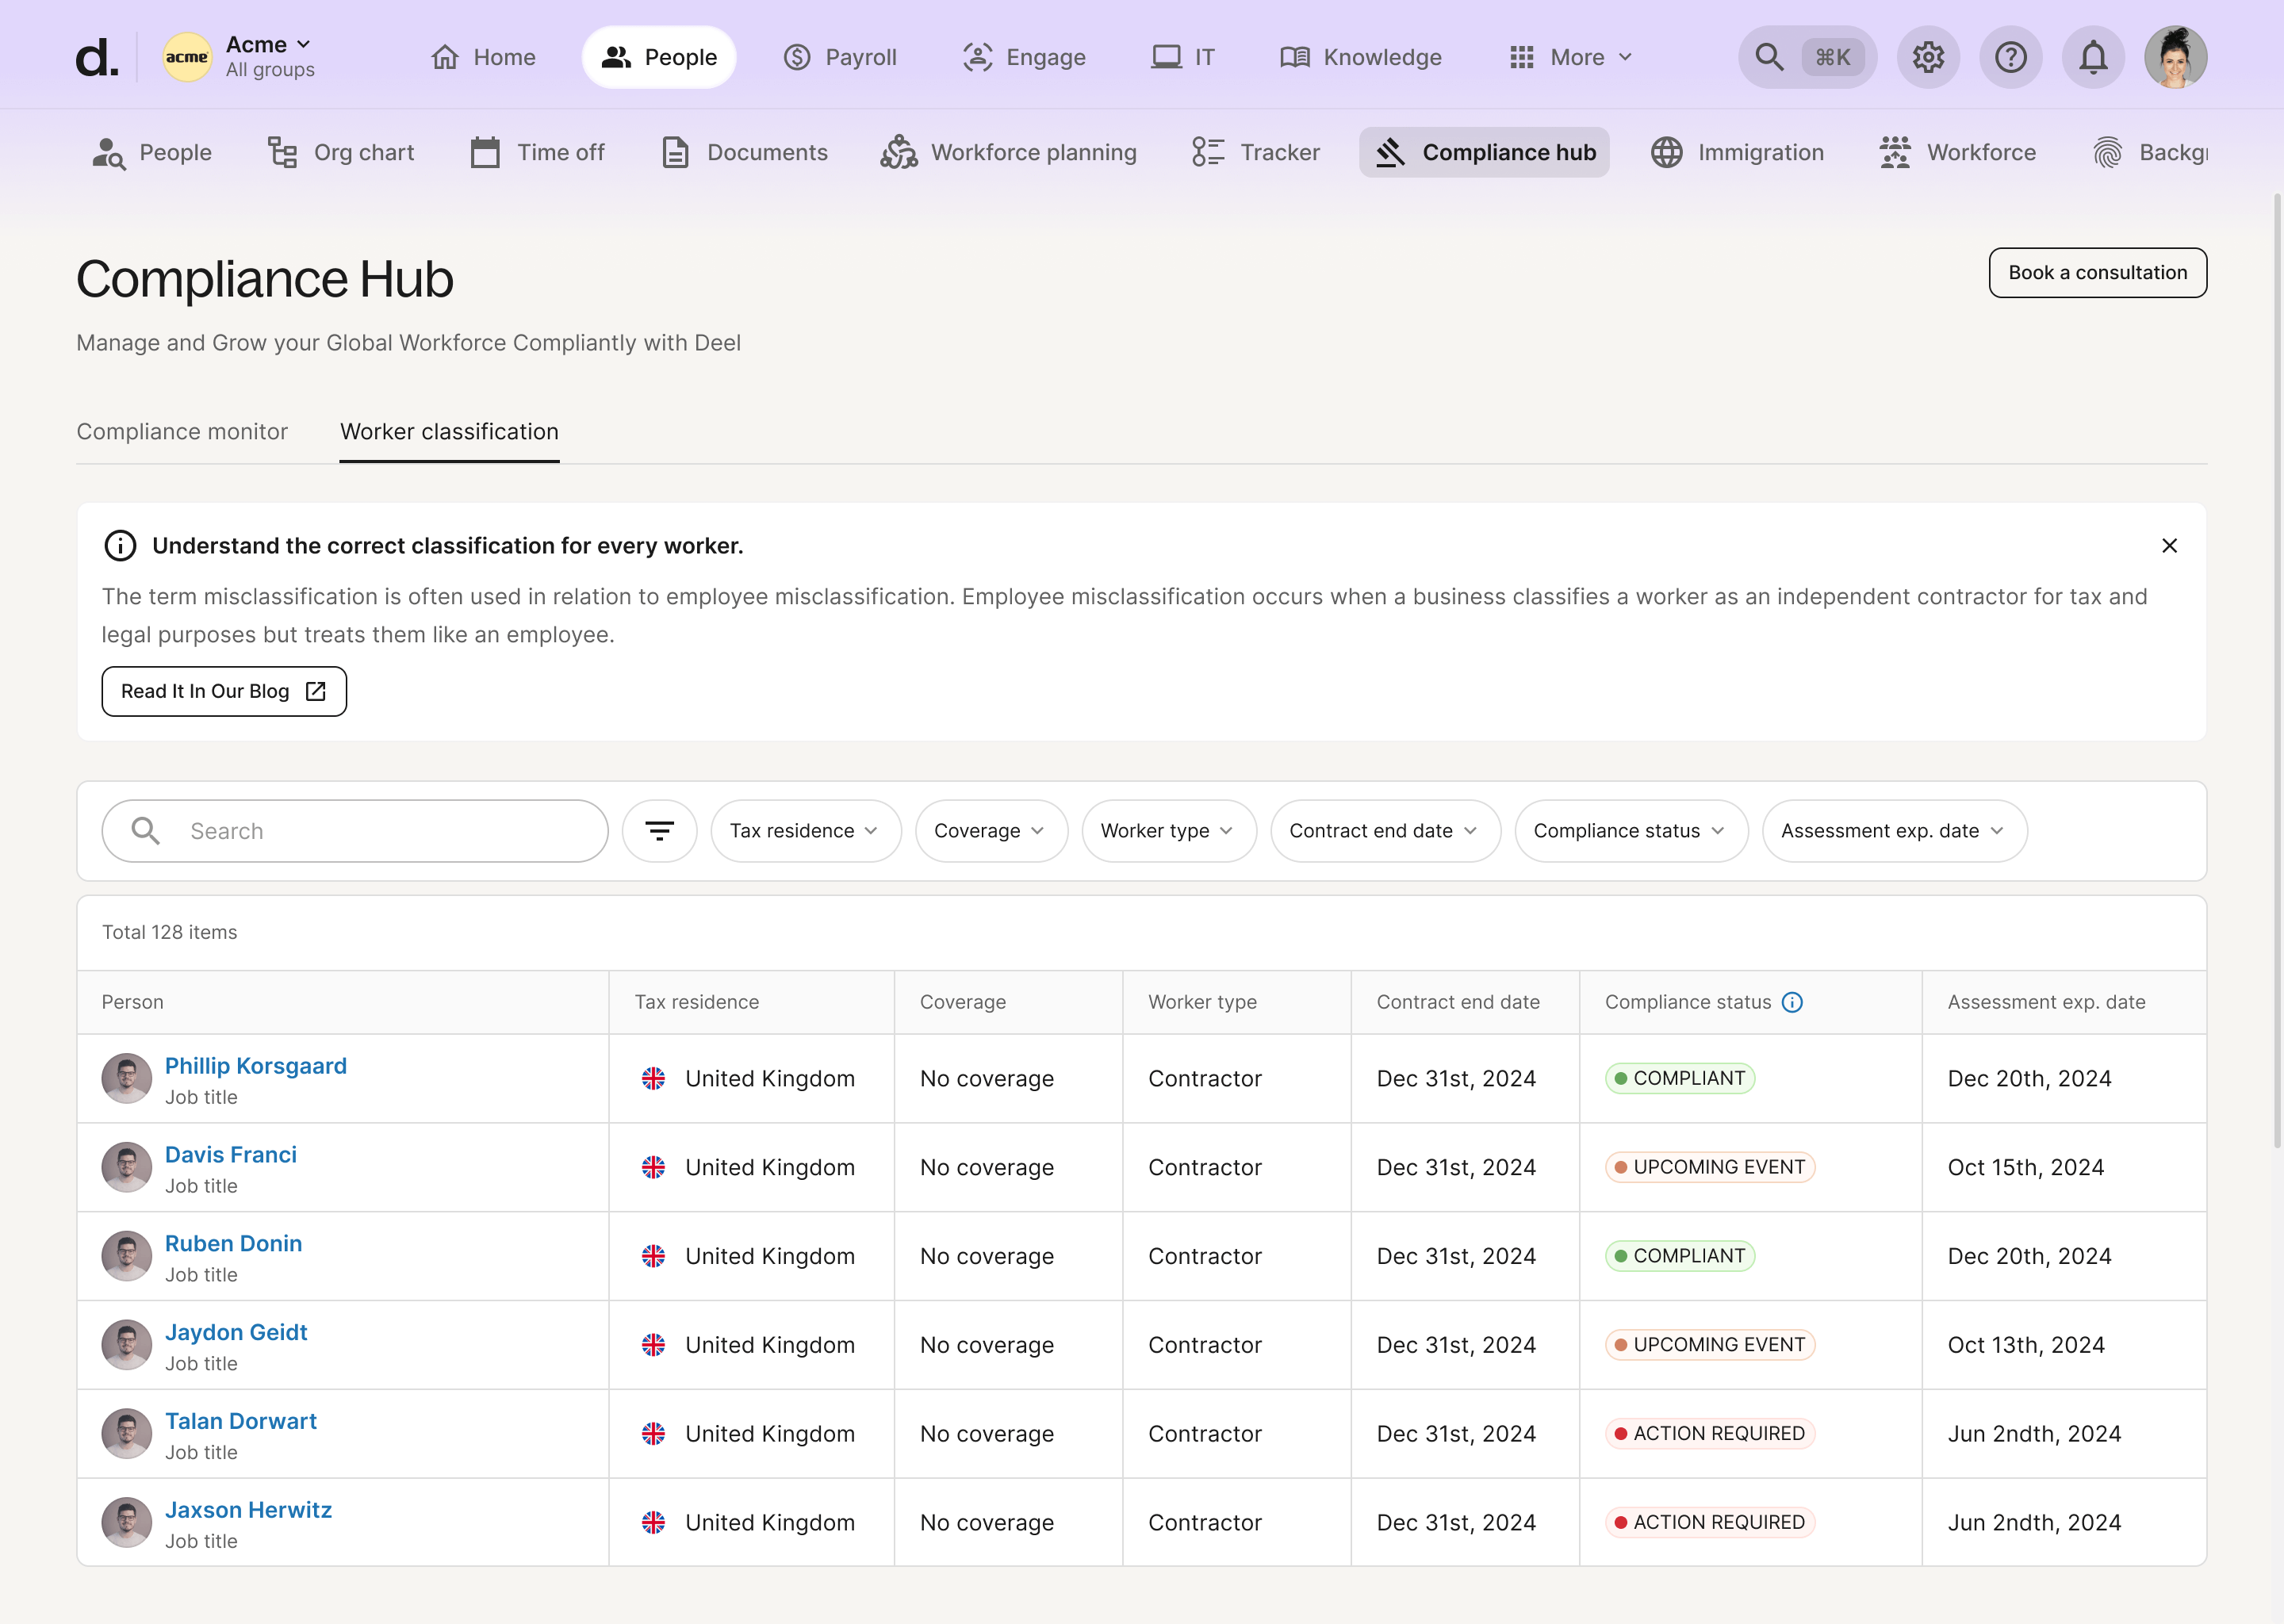Image resolution: width=2284 pixels, height=1624 pixels.
Task: Open the search command palette icon
Action: [1806, 57]
